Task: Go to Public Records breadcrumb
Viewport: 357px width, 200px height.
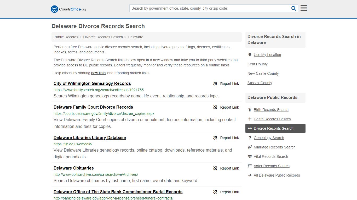Action: [66, 37]
